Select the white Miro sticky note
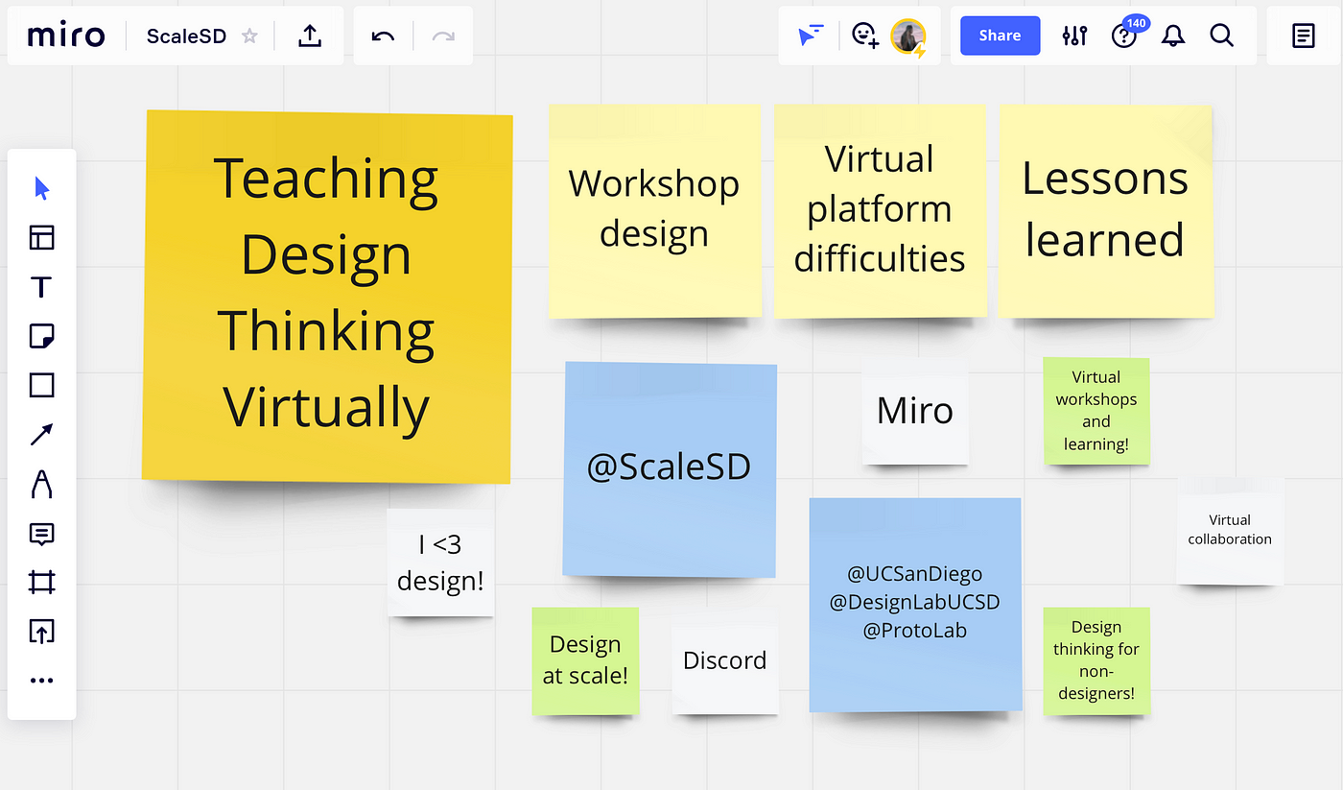Image resolution: width=1343 pixels, height=790 pixels. (x=915, y=411)
